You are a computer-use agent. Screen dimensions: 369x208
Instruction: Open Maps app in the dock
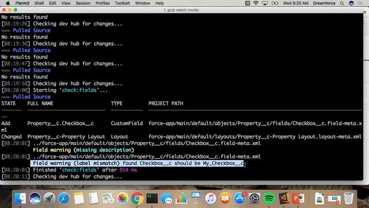click(108, 198)
